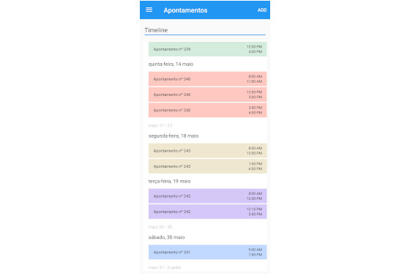Select the maio 17 - 23 week label
The image size is (410, 274).
160,125
